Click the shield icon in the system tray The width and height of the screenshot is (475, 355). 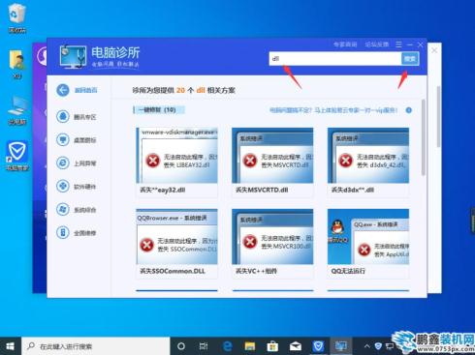point(378,346)
